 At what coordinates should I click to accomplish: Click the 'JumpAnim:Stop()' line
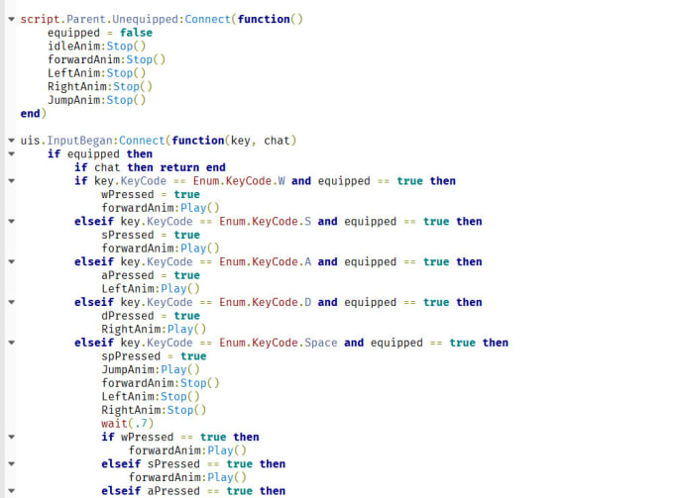click(x=96, y=100)
